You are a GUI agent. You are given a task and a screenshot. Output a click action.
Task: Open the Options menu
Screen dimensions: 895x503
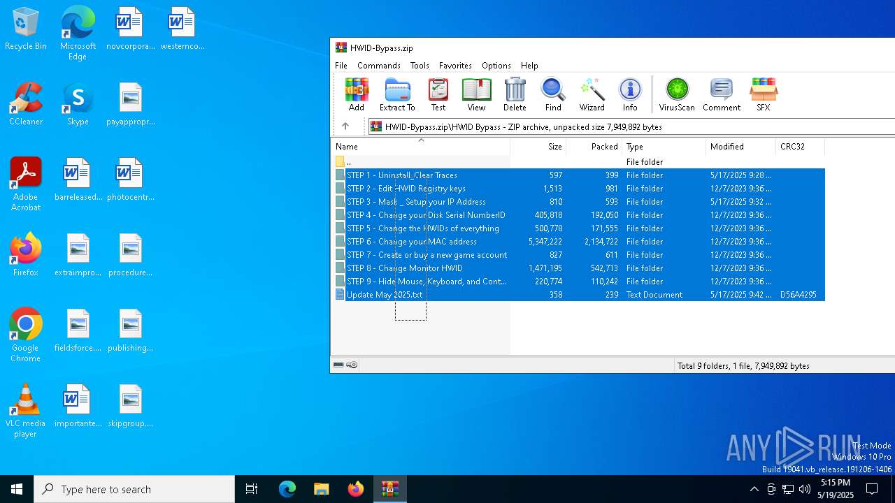pyautogui.click(x=496, y=66)
